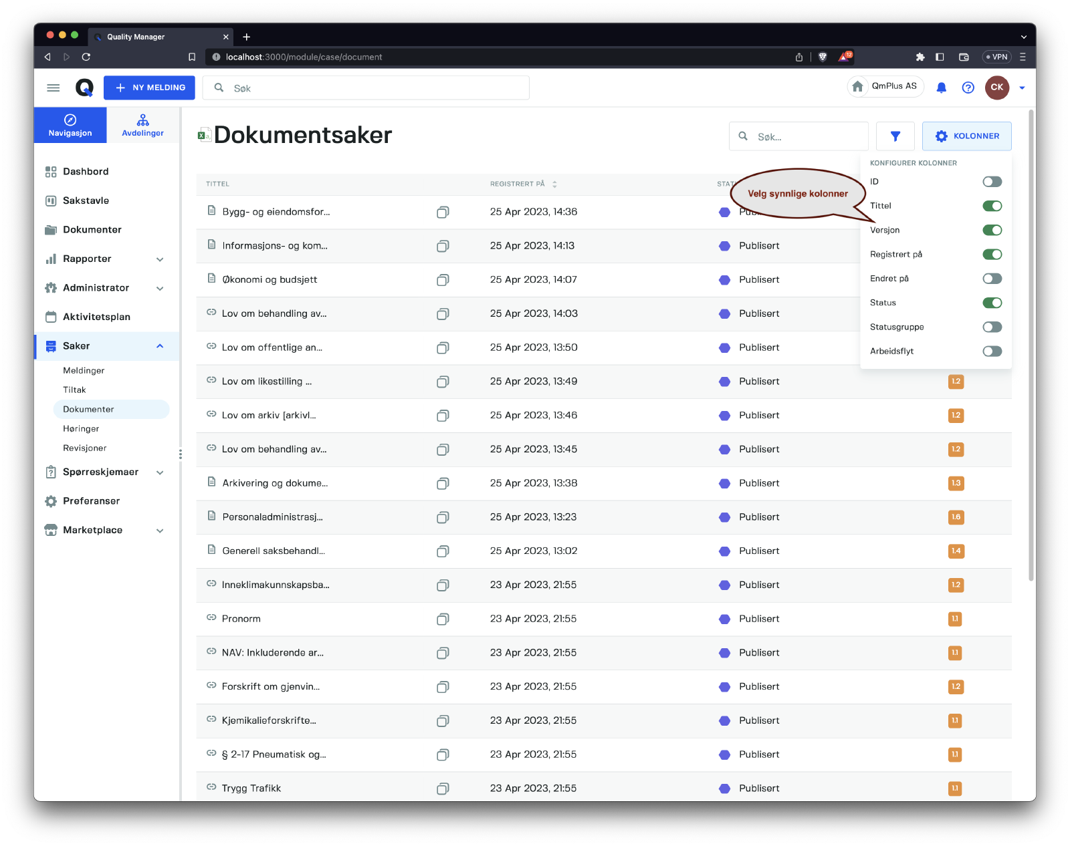The height and width of the screenshot is (846, 1070).
Task: Click the NY MELDING button
Action: coord(149,88)
